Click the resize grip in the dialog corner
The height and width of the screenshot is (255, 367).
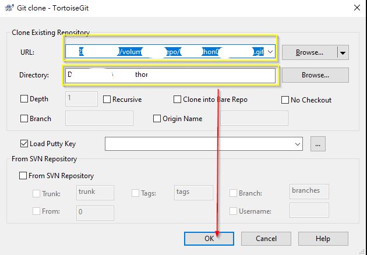tap(362, 250)
